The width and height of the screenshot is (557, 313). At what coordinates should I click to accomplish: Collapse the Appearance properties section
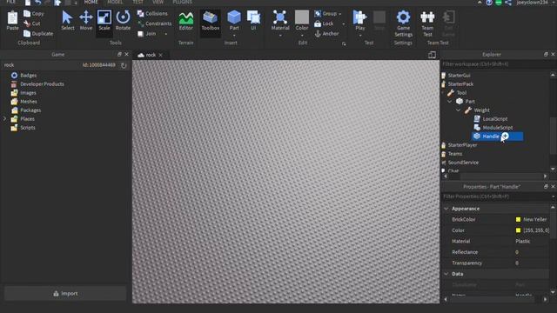[x=446, y=209]
